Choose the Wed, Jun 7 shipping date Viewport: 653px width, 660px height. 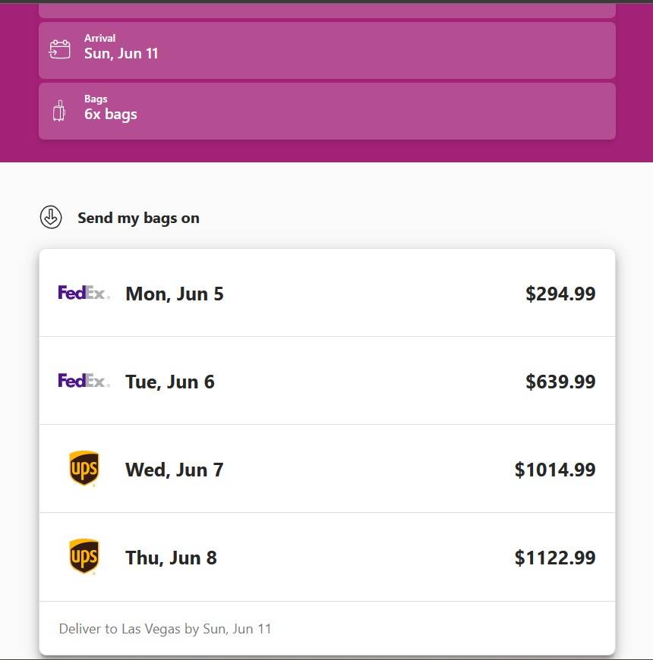pos(175,470)
